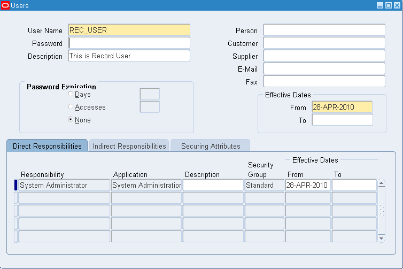The height and width of the screenshot is (269, 403).
Task: Select Accesses password expiration option
Action: [x=71, y=106]
